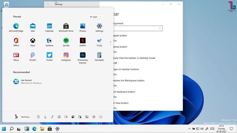This screenshot has width=237, height=133.
Task: Open Videos folder icon in Start footer
Action: click(x=66, y=117)
